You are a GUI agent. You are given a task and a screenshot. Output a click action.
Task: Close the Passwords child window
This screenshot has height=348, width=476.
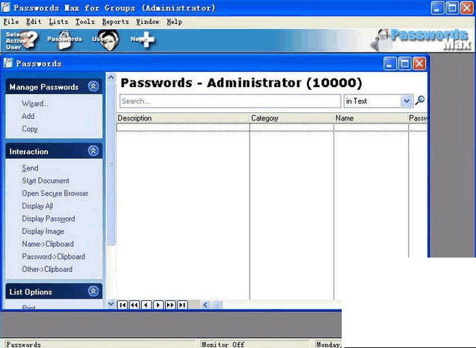coord(419,64)
